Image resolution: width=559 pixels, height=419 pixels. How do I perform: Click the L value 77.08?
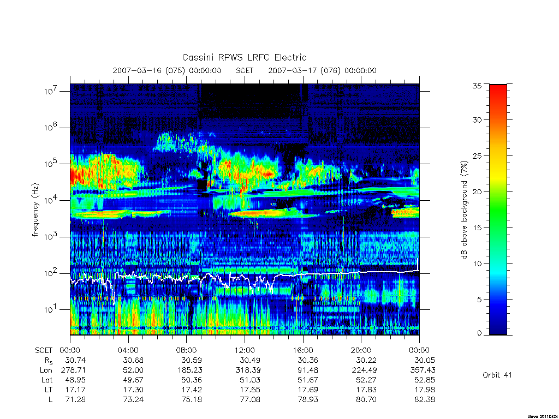[x=250, y=400]
